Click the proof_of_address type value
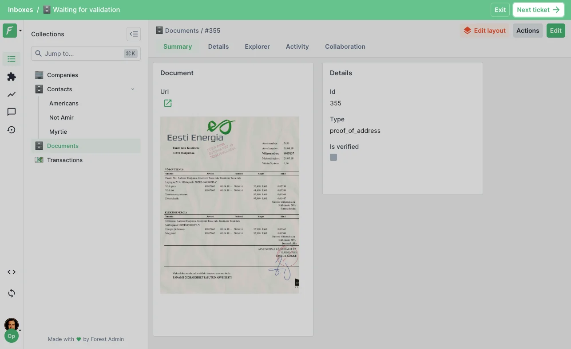 pos(355,131)
